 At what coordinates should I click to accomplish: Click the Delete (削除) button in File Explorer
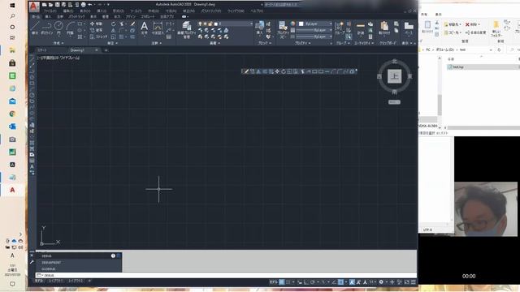click(473, 24)
